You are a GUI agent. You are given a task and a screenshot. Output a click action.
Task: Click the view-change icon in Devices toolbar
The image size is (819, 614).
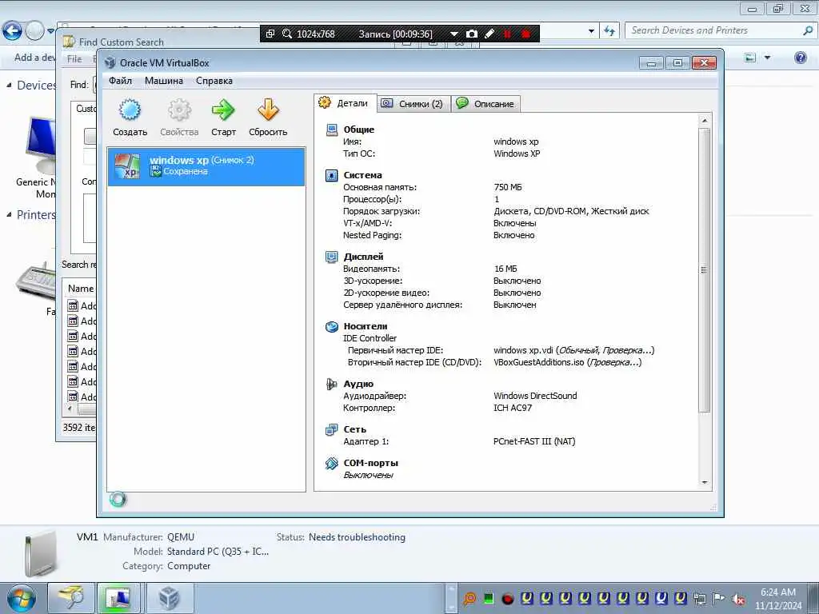click(x=750, y=58)
